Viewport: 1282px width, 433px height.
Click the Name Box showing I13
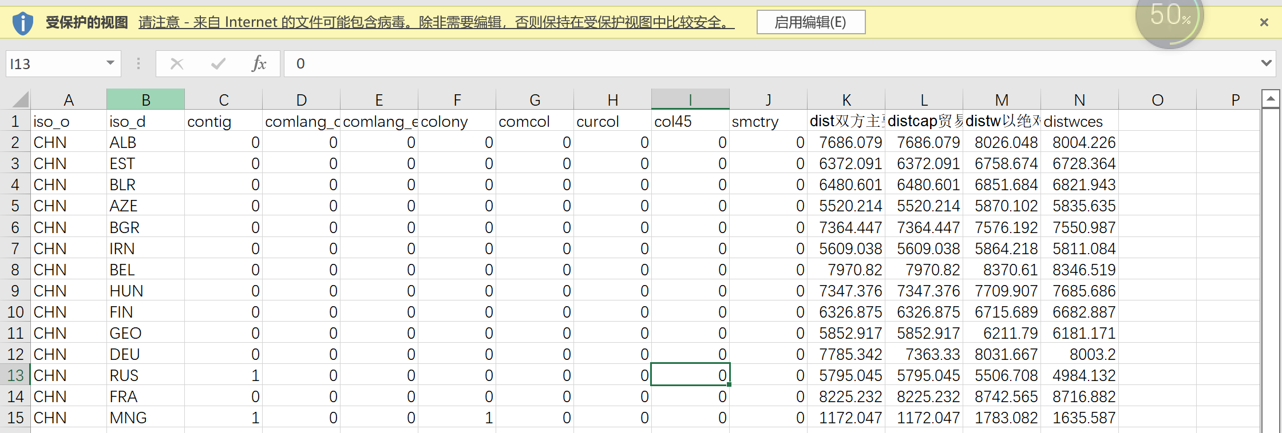point(54,63)
